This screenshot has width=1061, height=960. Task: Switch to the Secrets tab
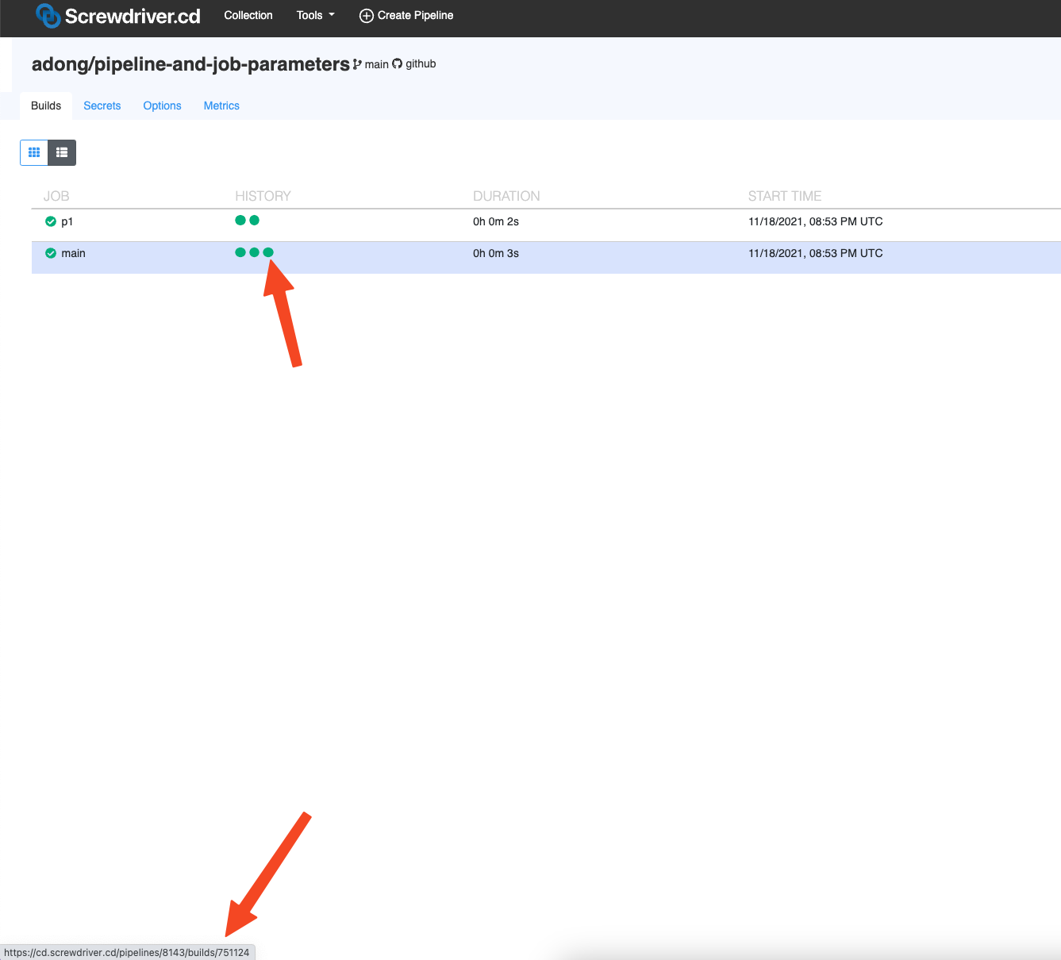[x=102, y=106]
